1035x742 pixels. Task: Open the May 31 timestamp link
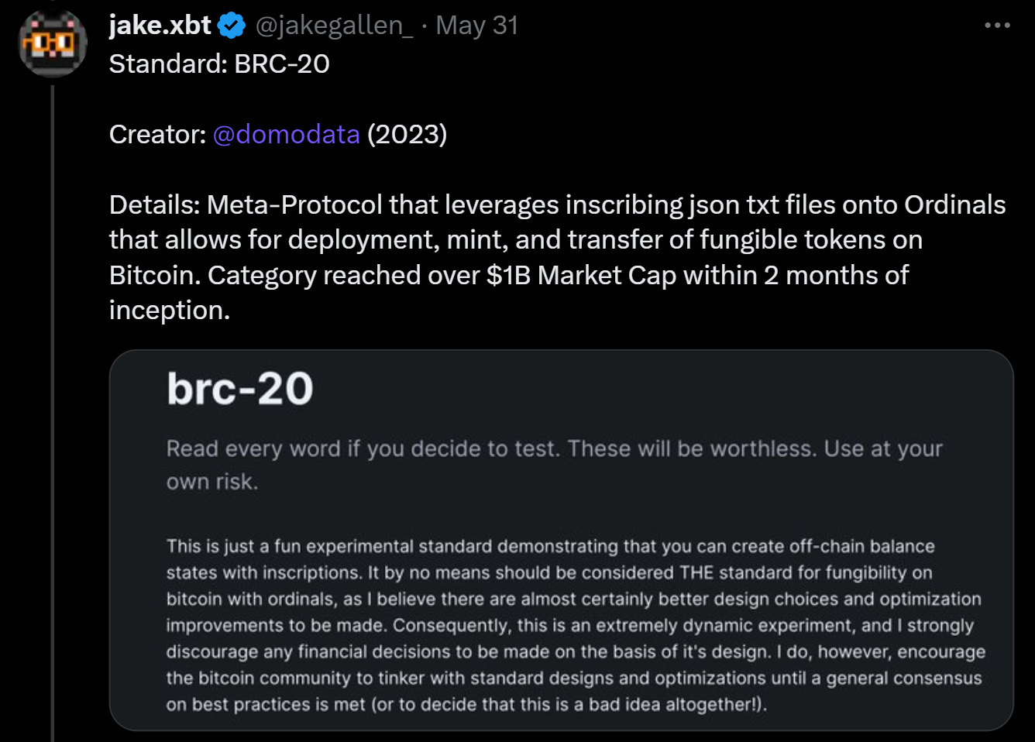tap(476, 26)
